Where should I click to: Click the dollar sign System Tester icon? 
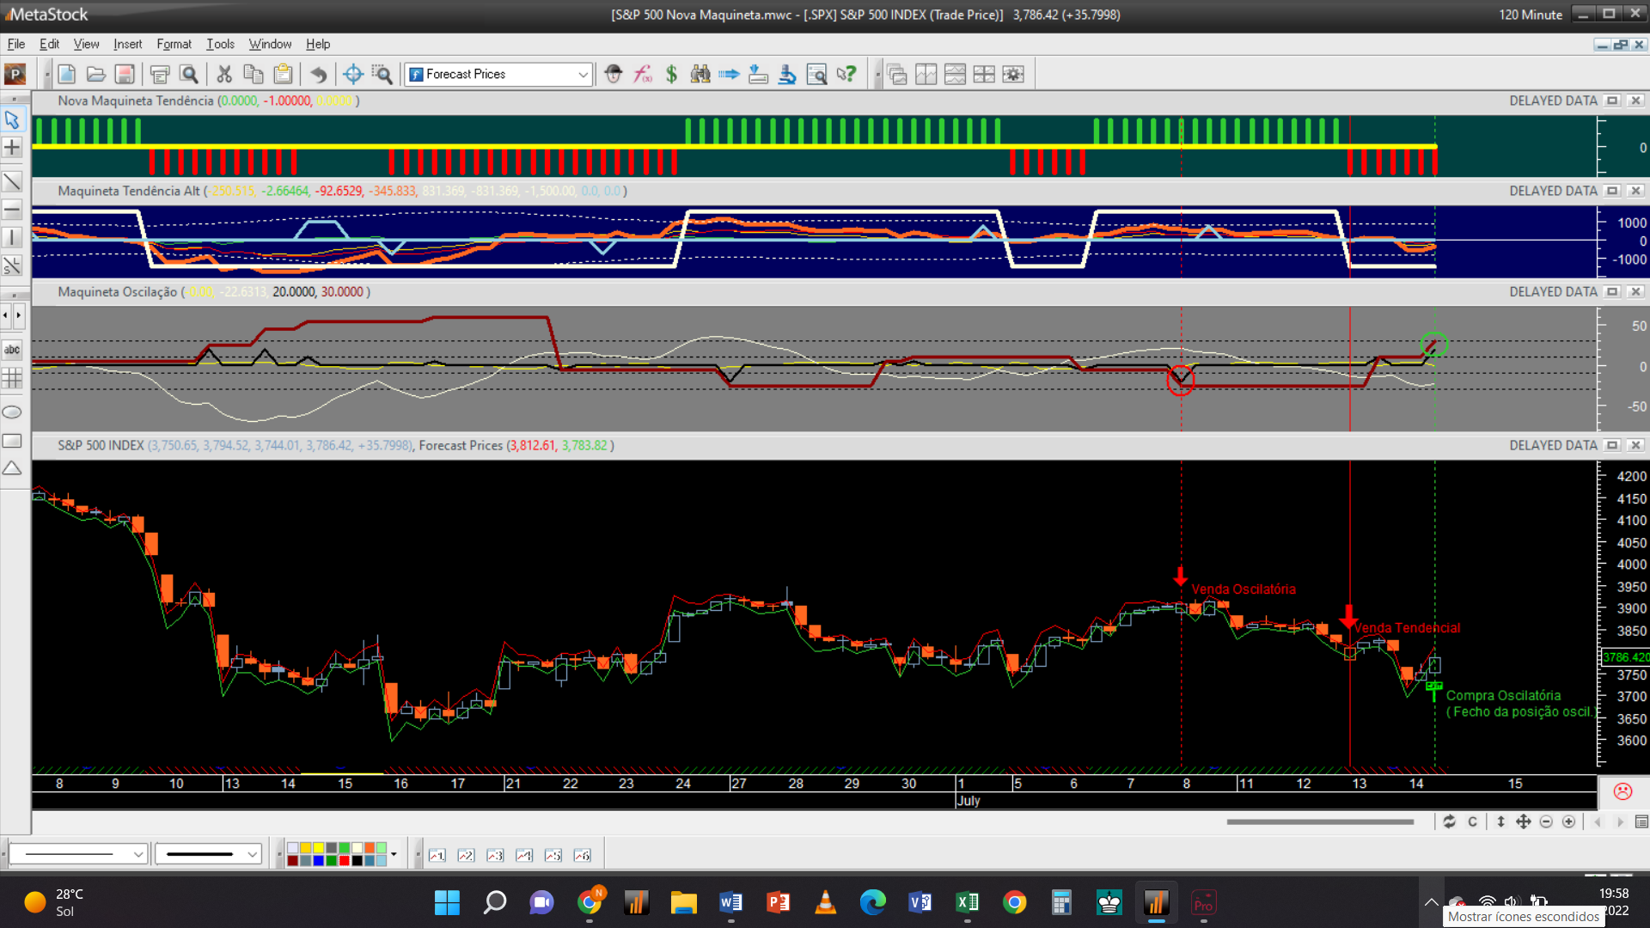click(671, 75)
